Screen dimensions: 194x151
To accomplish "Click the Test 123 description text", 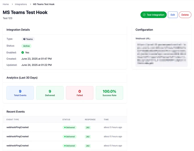I will coord(7,18).
